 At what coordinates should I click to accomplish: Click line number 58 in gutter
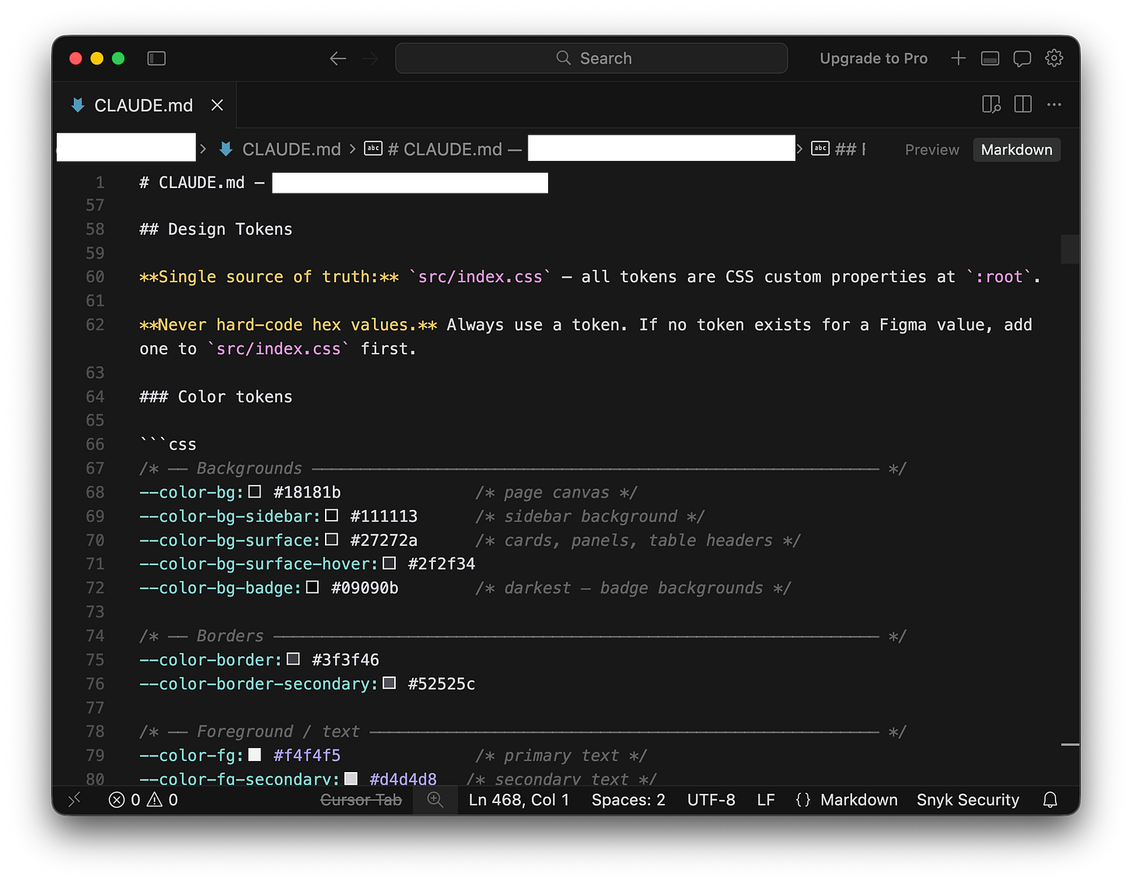tap(95, 229)
